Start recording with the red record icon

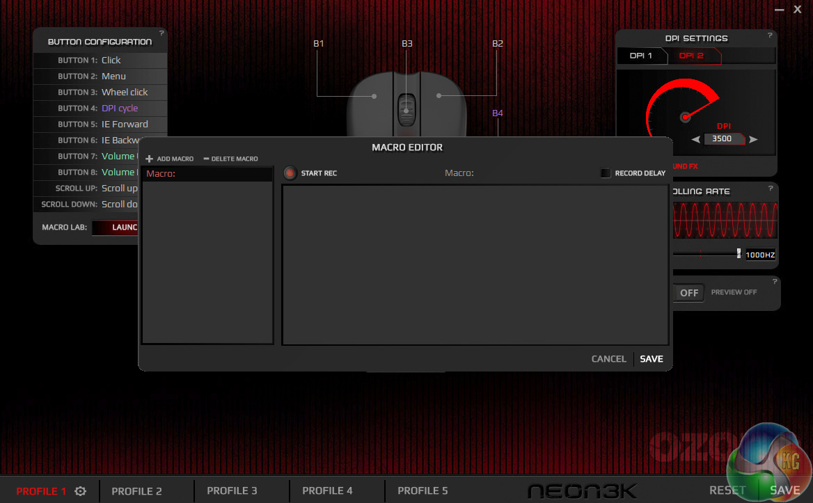tap(290, 173)
